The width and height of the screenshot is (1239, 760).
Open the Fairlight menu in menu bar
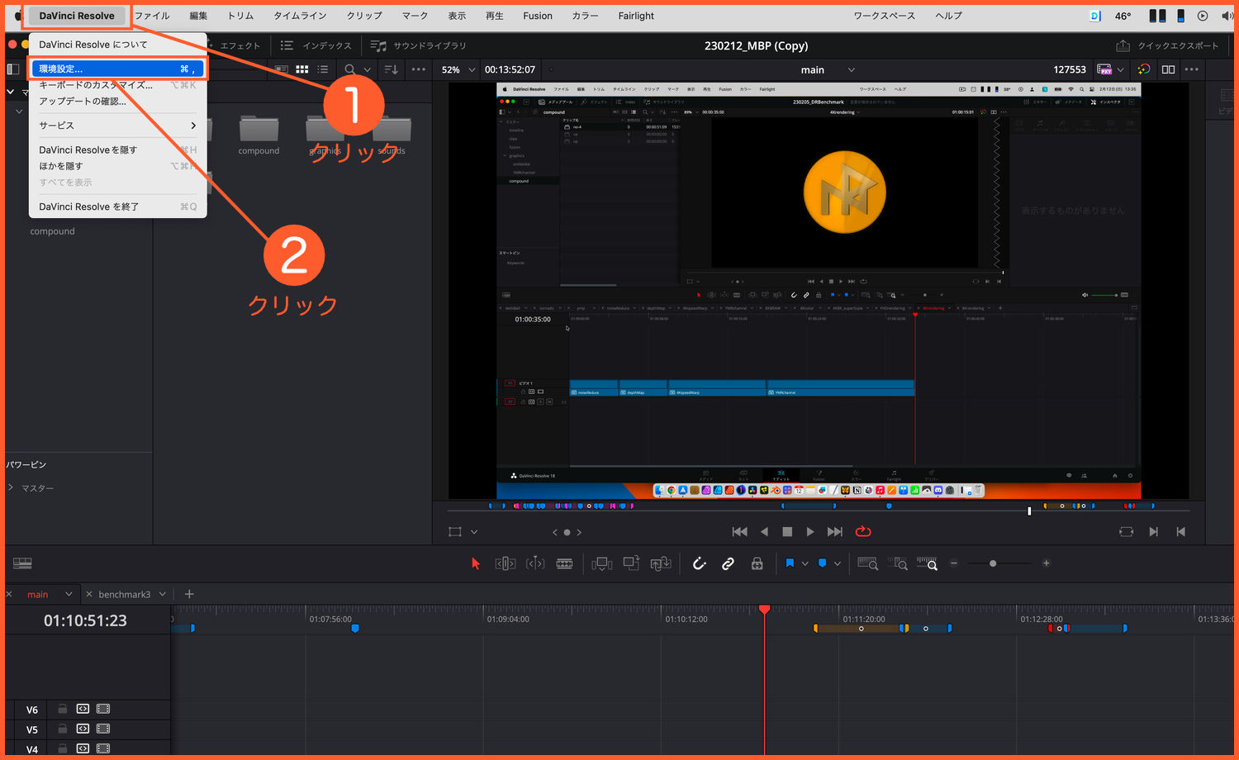coord(636,16)
